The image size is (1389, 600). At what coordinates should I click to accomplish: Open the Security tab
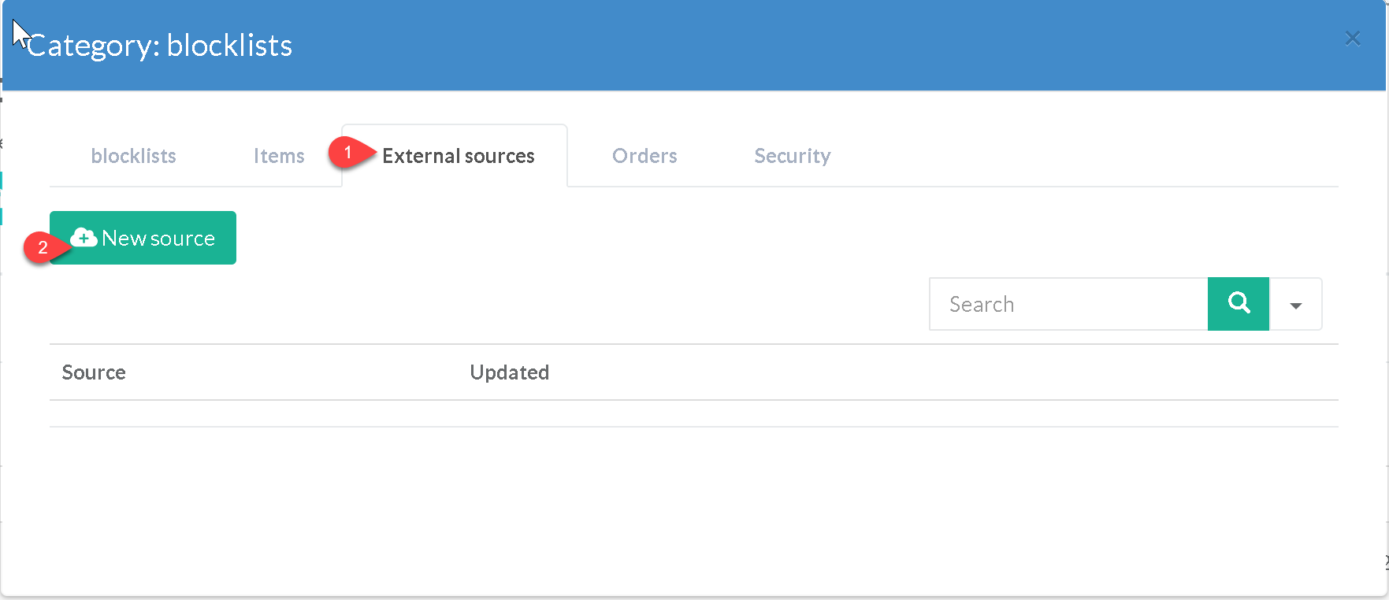(792, 156)
